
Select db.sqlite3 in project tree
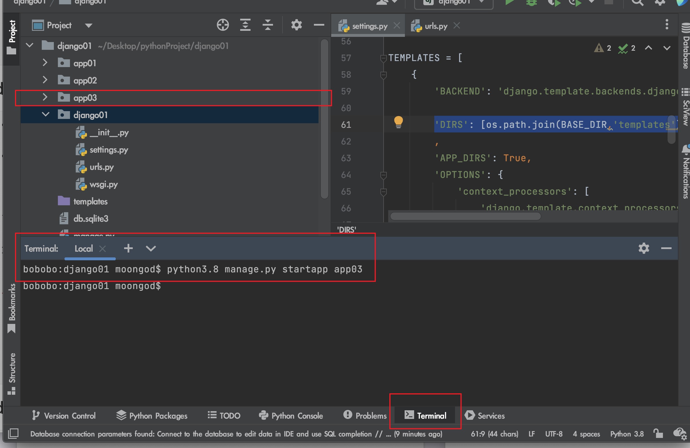click(x=84, y=218)
